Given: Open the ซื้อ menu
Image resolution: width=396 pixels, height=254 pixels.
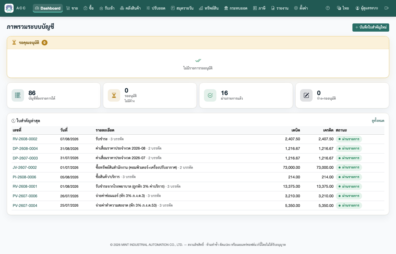Looking at the screenshot, I should (x=89, y=8).
